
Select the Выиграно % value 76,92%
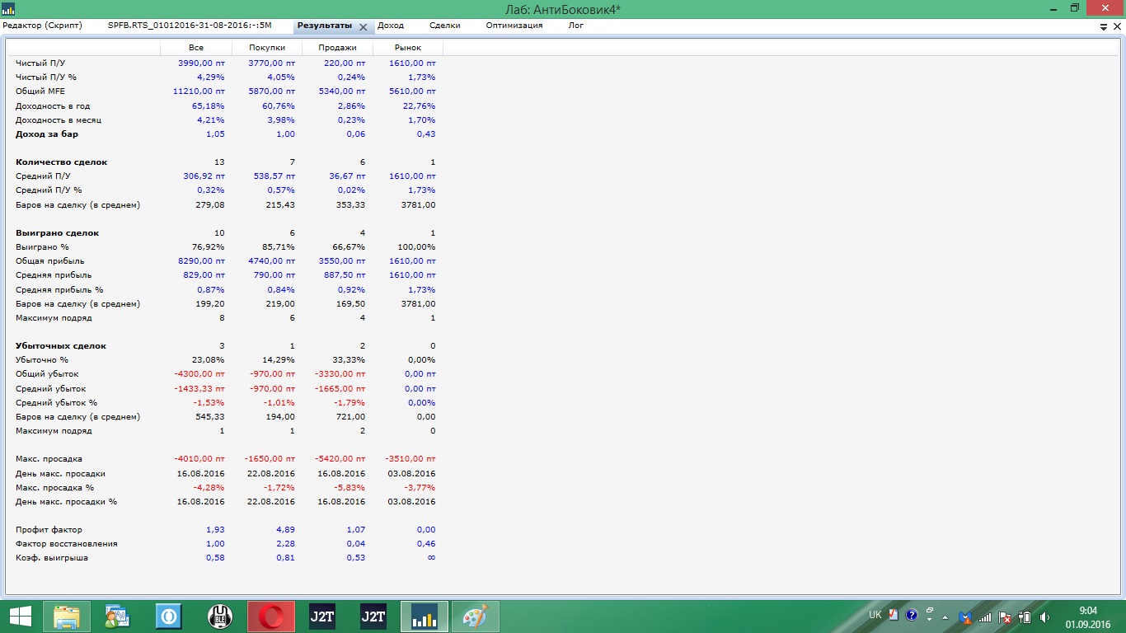[x=209, y=247]
